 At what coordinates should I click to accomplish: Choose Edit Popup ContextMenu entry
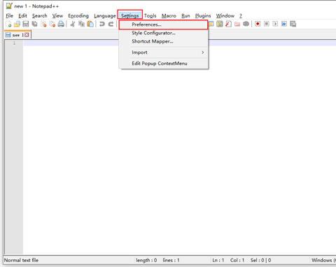(x=163, y=64)
